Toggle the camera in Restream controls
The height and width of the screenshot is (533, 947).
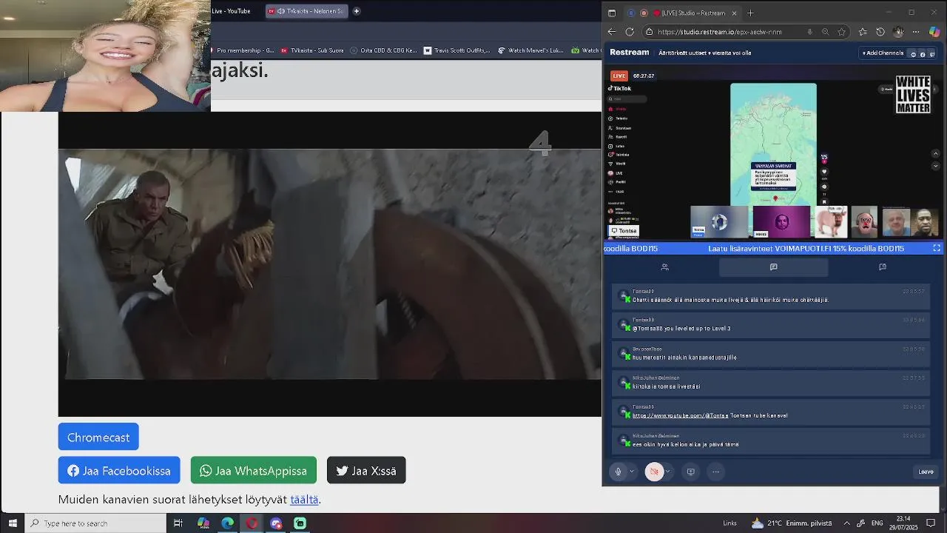[654, 472]
